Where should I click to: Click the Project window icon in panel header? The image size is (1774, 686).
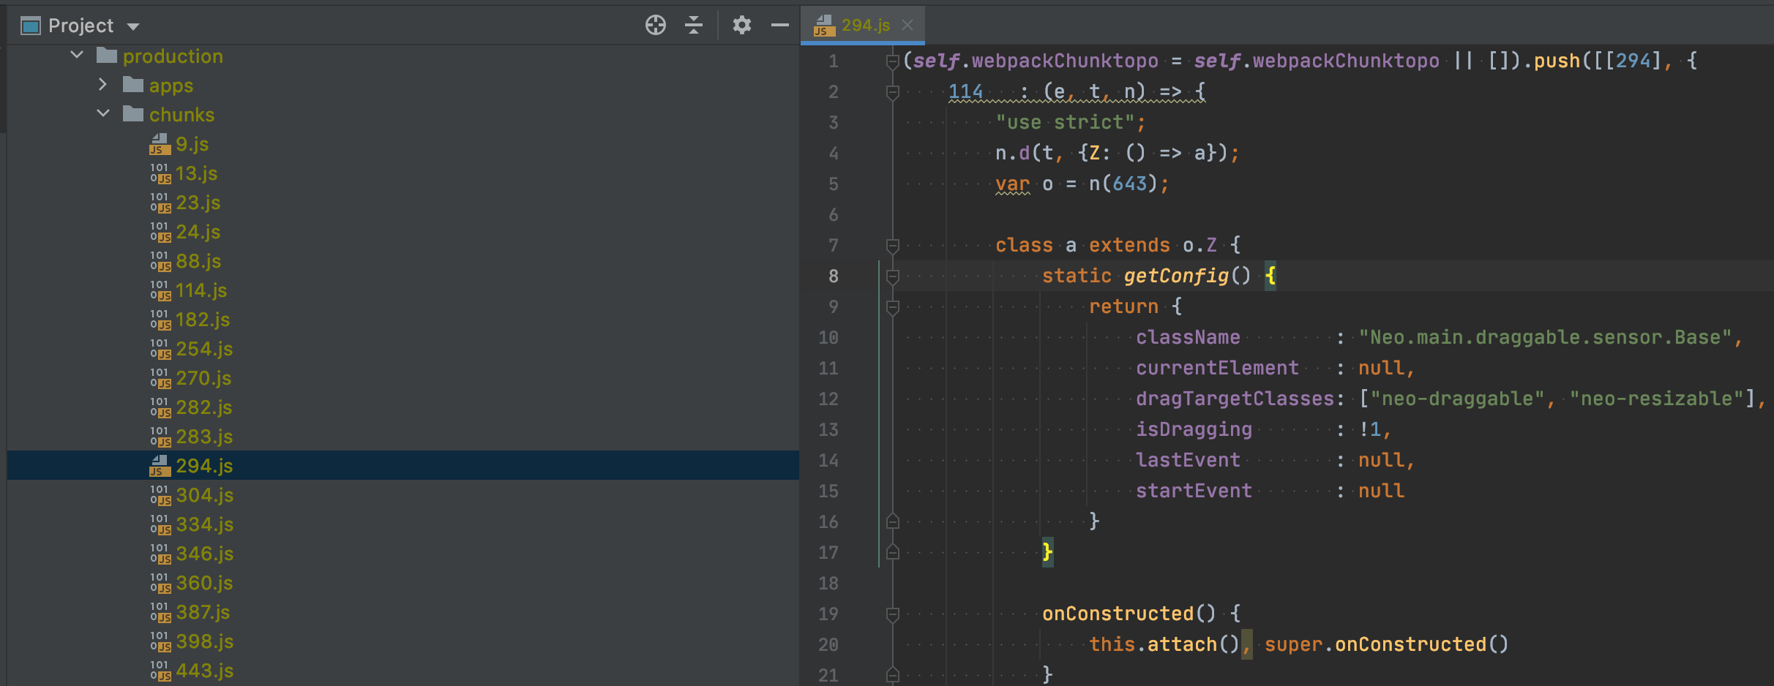point(31,26)
